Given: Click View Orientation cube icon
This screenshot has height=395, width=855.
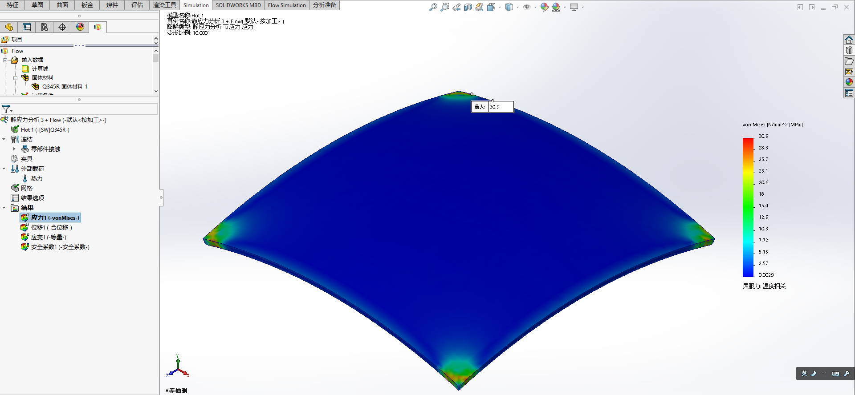Looking at the screenshot, I should tap(491, 7).
